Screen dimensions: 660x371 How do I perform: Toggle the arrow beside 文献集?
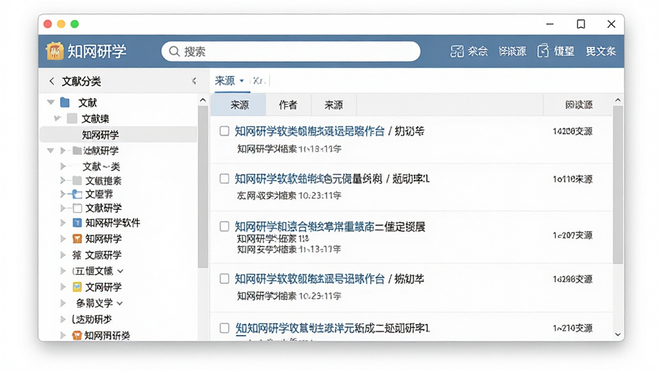(x=57, y=119)
